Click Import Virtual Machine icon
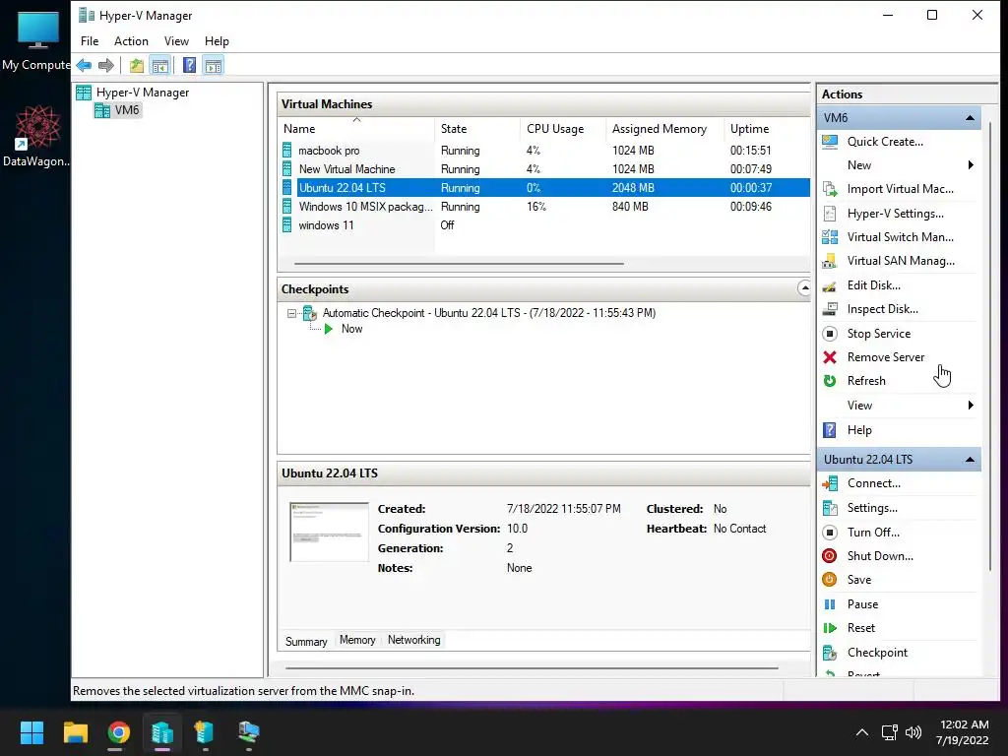This screenshot has width=1008, height=756. (x=830, y=189)
